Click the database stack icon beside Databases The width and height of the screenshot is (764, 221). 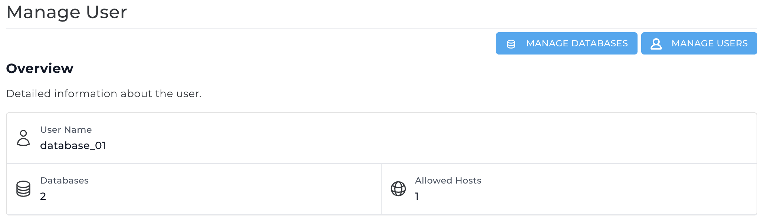tap(23, 188)
